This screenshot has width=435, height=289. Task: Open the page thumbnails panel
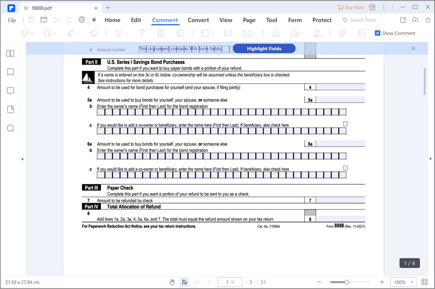[x=10, y=53]
